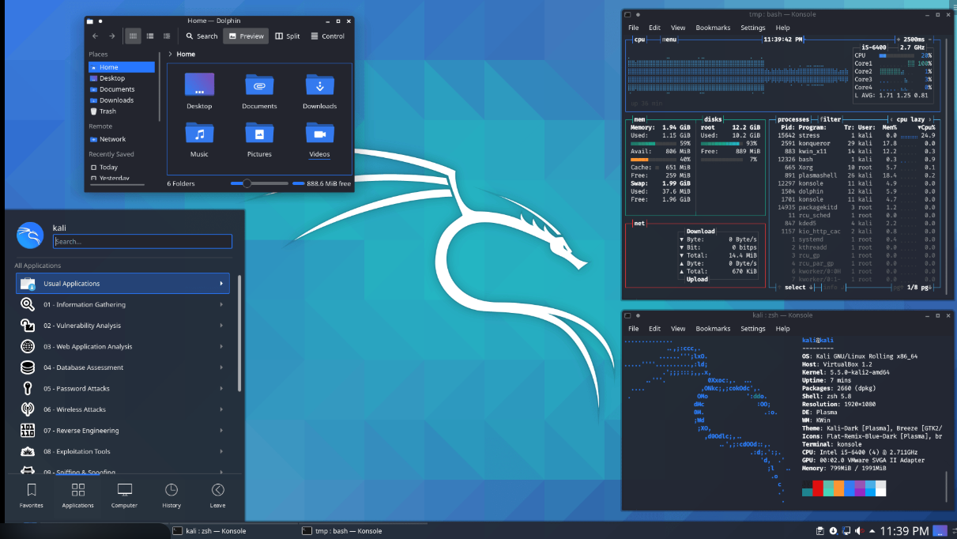This screenshot has height=539, width=957.
Task: Toggle the Preview button in Dolphin toolbar
Action: click(246, 36)
